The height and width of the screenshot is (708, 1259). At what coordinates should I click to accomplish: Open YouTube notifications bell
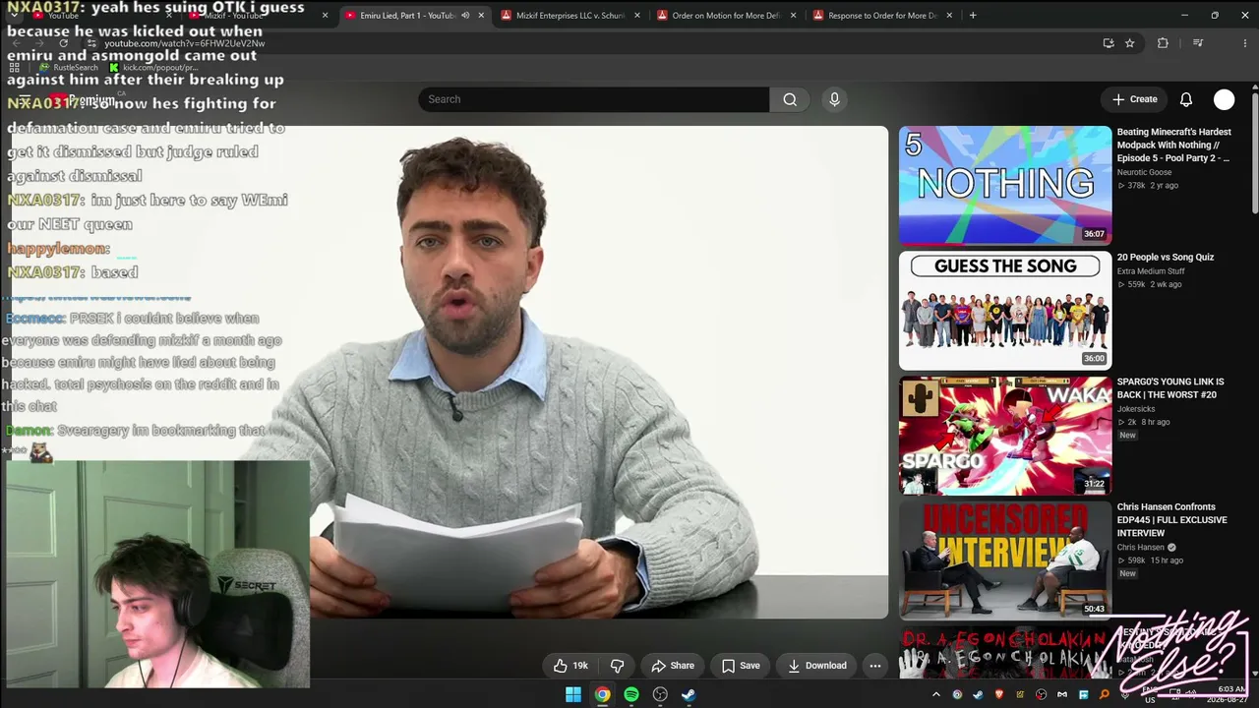click(1186, 99)
